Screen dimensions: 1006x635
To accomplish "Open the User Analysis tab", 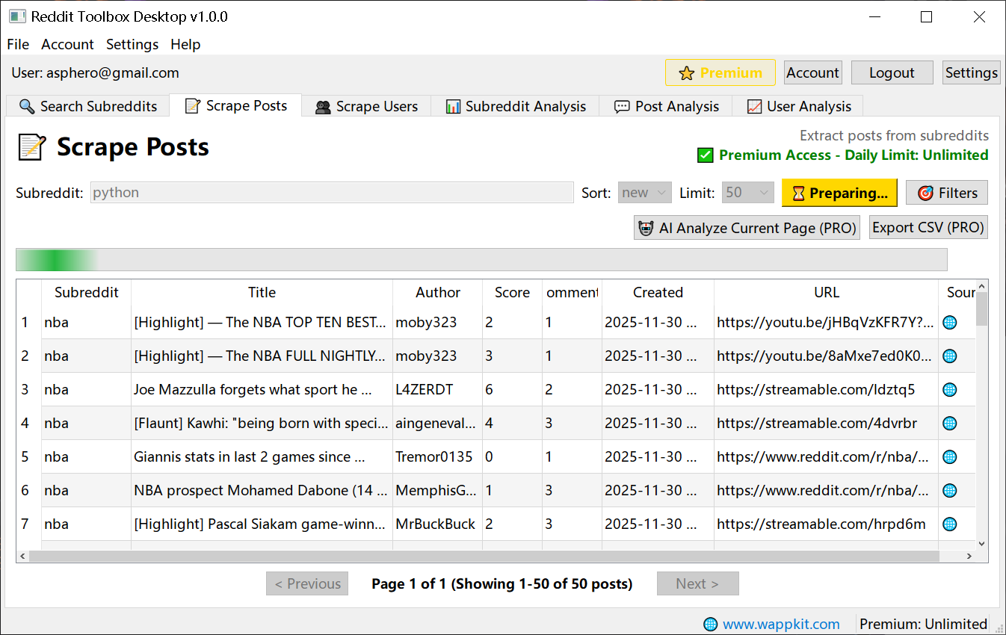I will pos(798,106).
